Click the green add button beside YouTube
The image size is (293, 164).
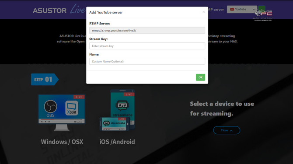(262, 9)
